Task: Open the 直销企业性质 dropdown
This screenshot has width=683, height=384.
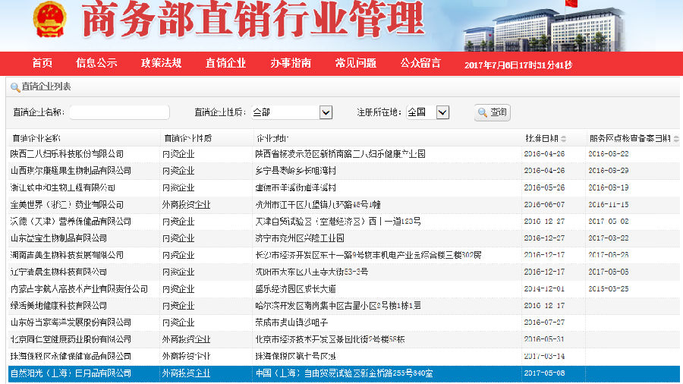Action: [326, 112]
